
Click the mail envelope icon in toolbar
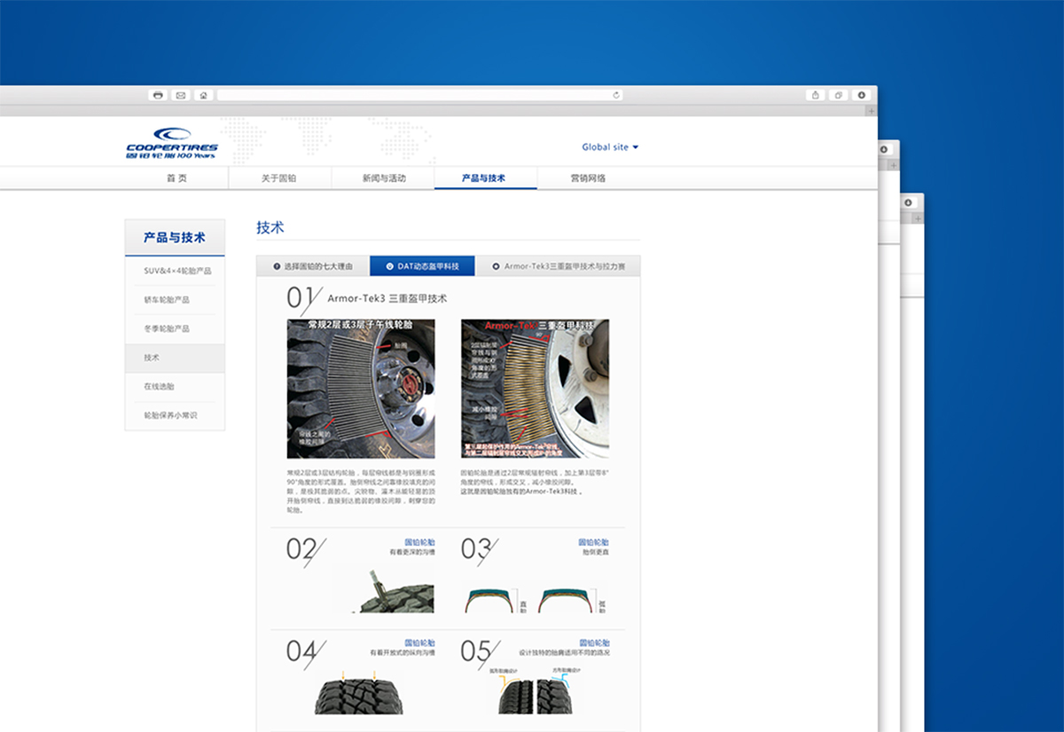pyautogui.click(x=181, y=95)
